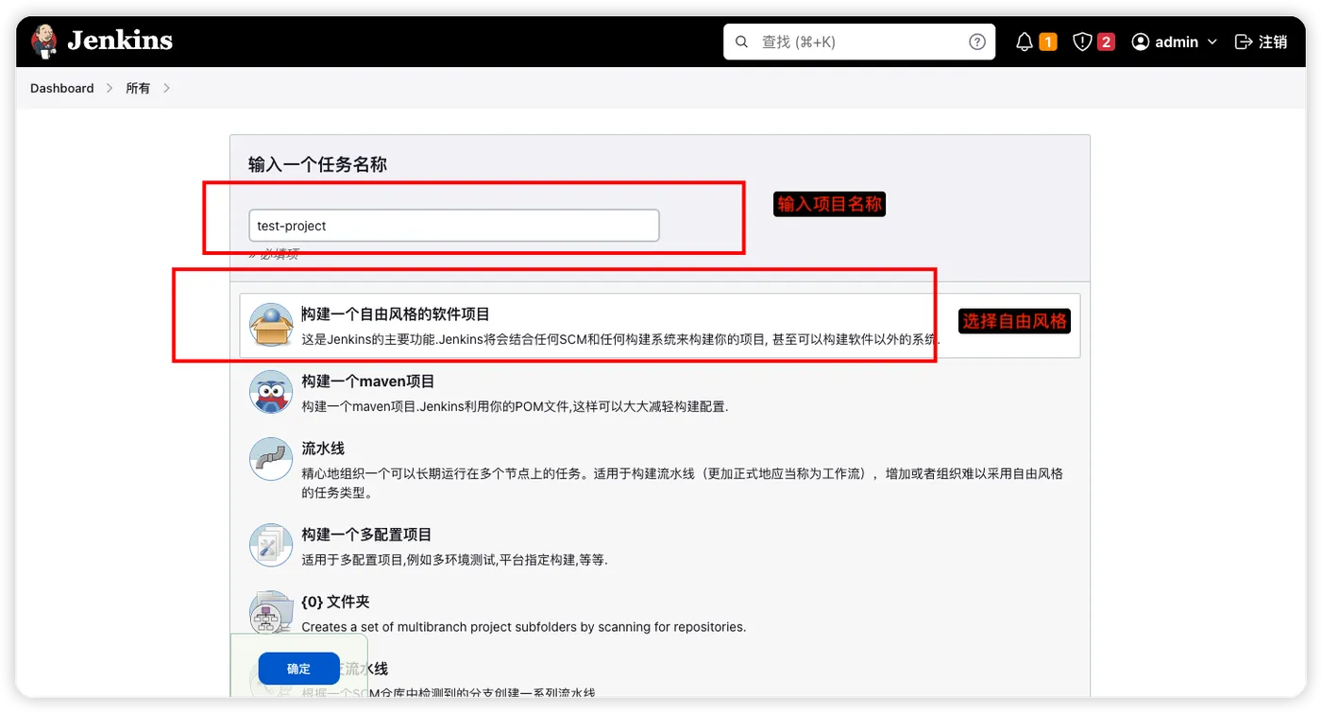The image size is (1322, 713).
Task: Click the description starting 适用于多配置项目
Action: [x=454, y=559]
